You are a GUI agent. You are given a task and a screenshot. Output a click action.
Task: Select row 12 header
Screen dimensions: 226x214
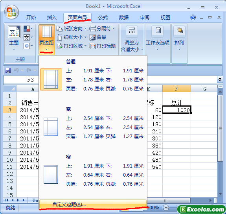coord(10,174)
